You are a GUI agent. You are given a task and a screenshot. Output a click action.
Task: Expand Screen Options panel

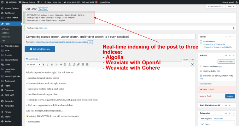pyautogui.click(x=215, y=6)
